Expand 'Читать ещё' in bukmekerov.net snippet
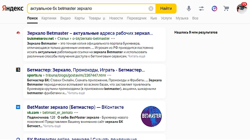 point(137,56)
